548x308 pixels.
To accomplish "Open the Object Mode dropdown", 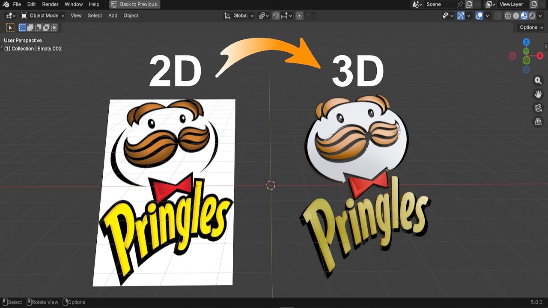I will pos(42,15).
